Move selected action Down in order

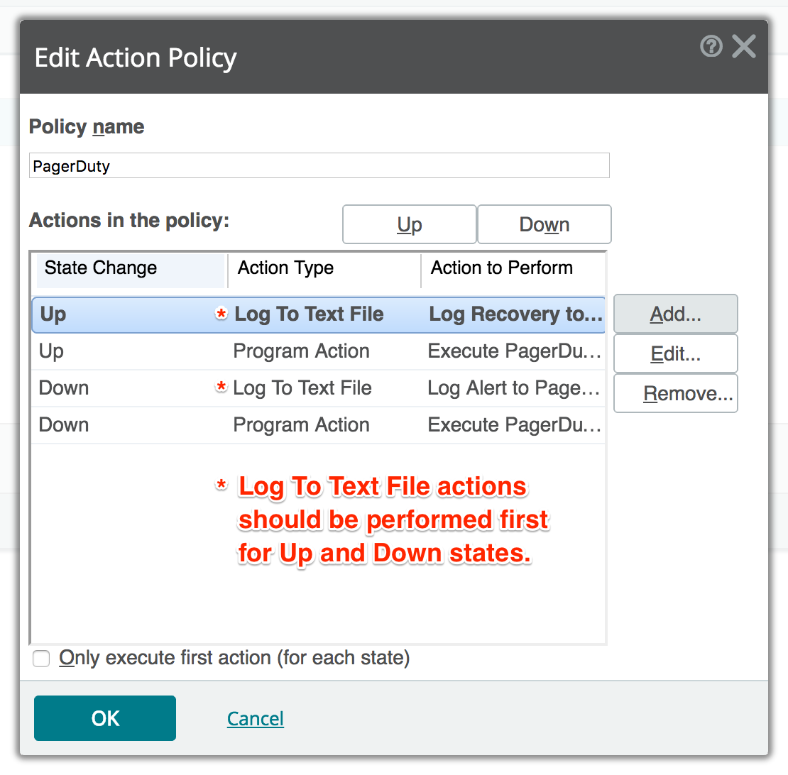pos(544,225)
